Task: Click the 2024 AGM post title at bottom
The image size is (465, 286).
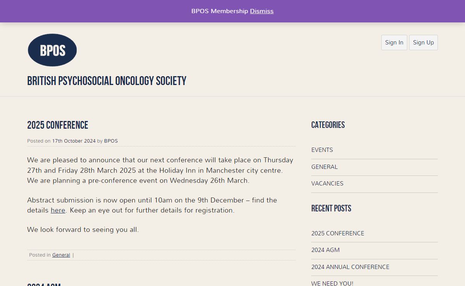Action: click(x=44, y=284)
